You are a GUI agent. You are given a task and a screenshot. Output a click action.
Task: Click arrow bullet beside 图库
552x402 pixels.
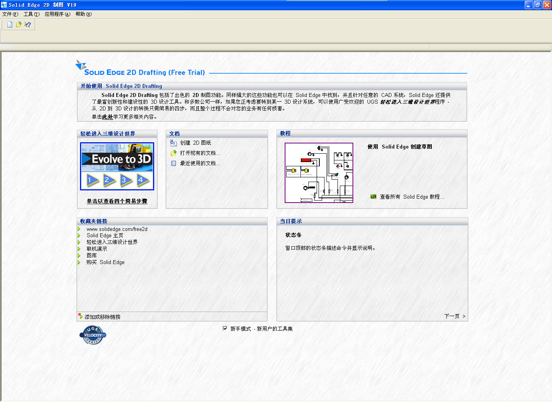79,256
